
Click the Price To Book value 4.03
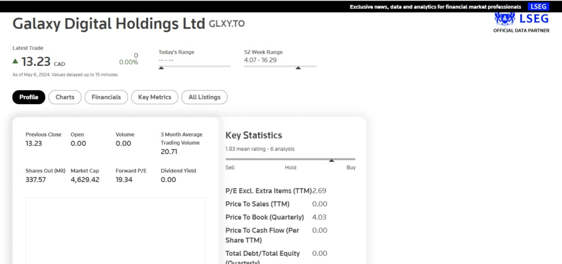pos(319,217)
